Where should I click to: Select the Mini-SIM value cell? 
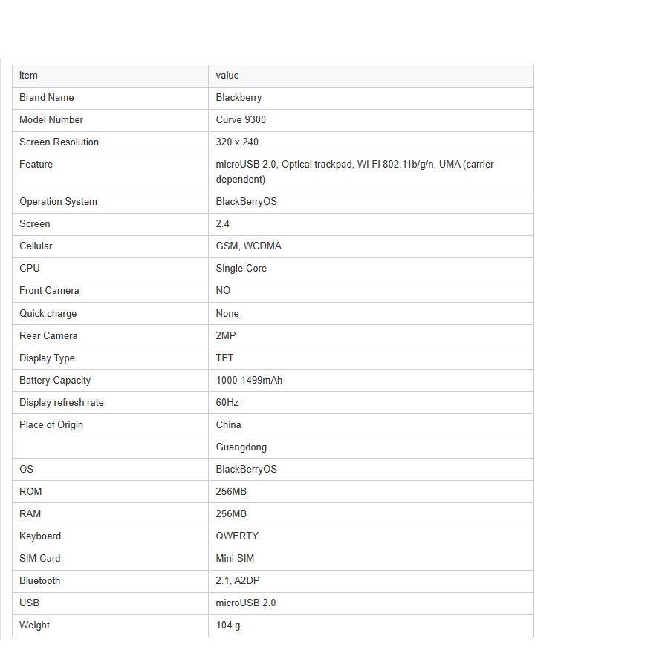pos(371,559)
